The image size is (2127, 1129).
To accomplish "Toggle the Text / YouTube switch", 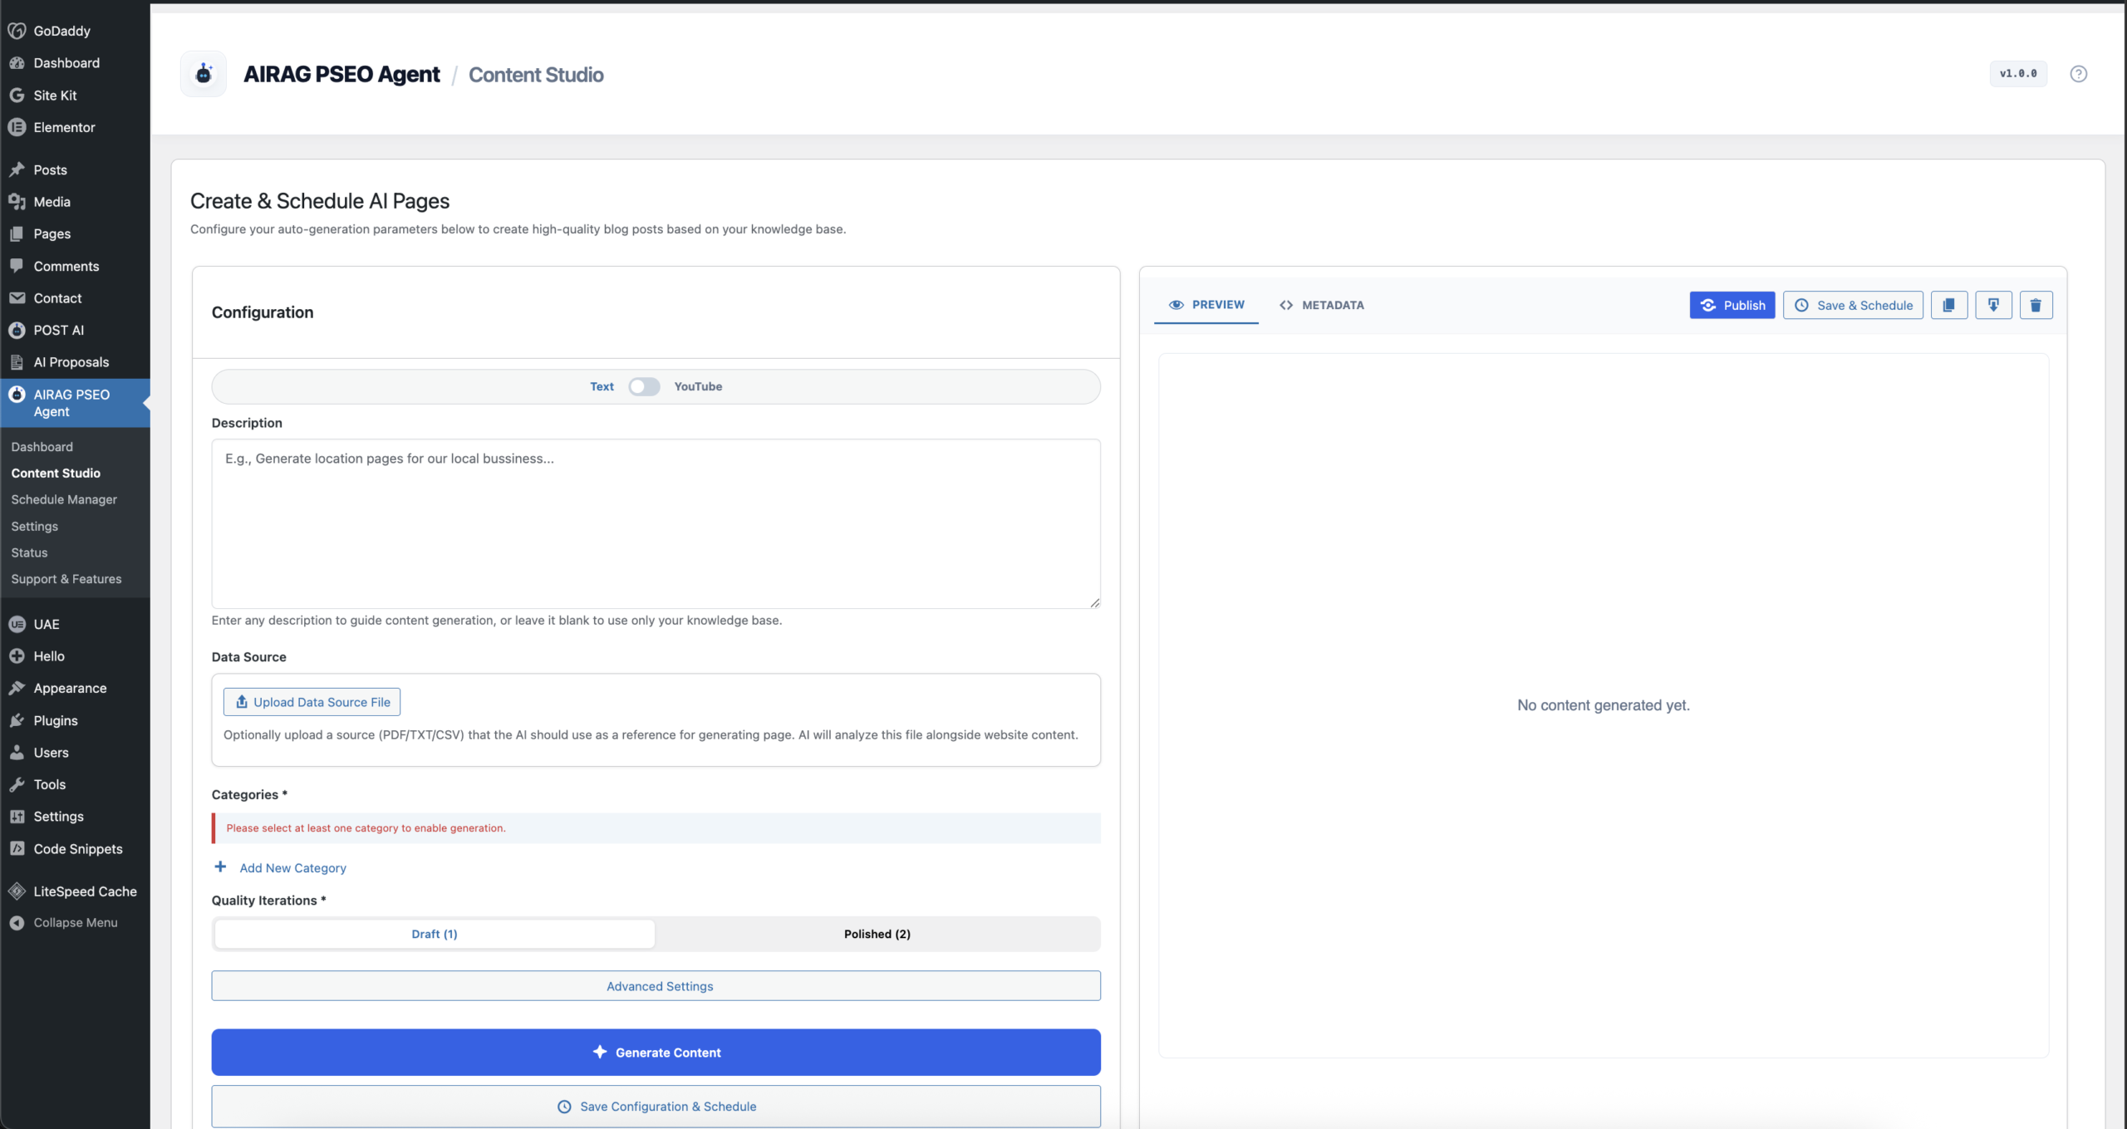I will click(644, 386).
